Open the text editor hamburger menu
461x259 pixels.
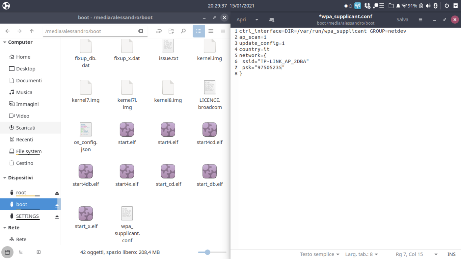420,19
